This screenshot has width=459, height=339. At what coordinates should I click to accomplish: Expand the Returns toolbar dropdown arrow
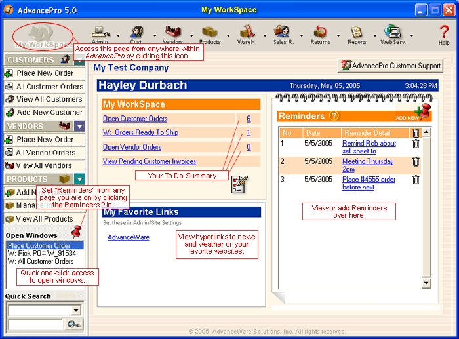pyautogui.click(x=338, y=35)
